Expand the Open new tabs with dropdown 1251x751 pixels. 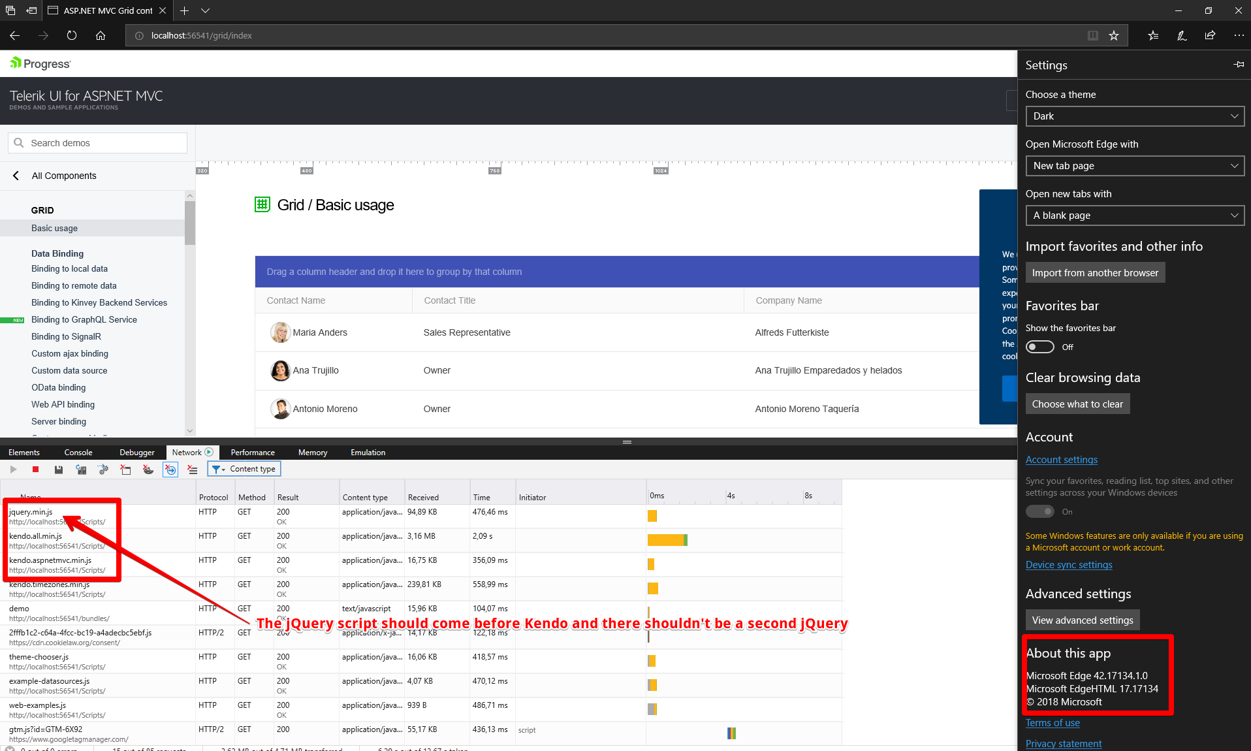pos(1135,216)
